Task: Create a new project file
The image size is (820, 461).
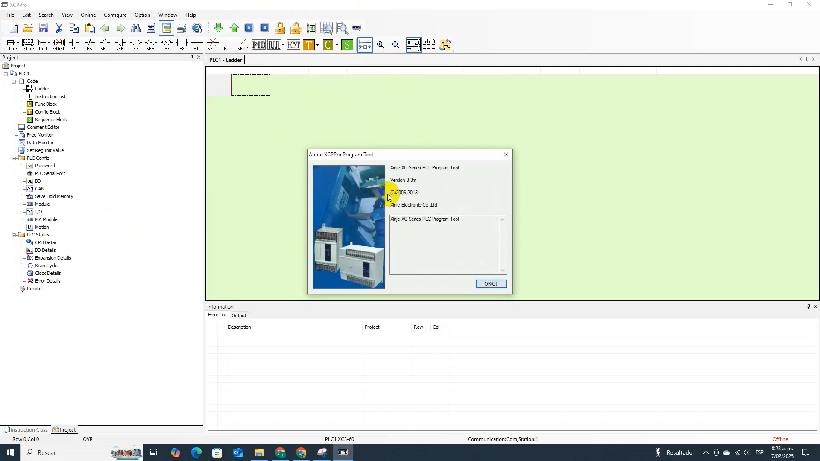Action: pyautogui.click(x=13, y=29)
